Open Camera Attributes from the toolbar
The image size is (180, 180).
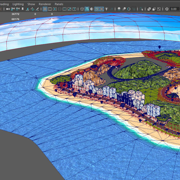pos(17,9)
